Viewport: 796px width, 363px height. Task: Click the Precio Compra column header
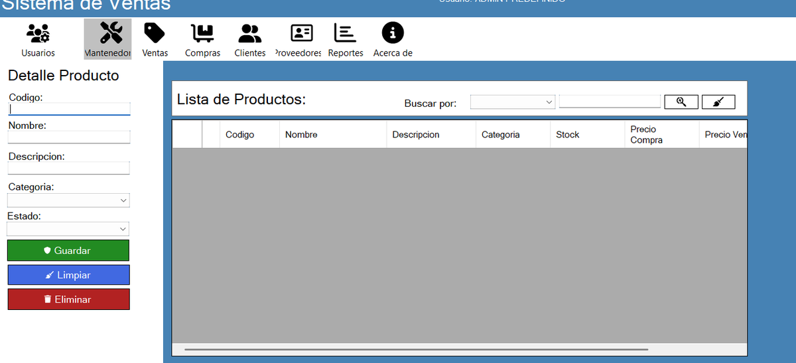[661, 135]
